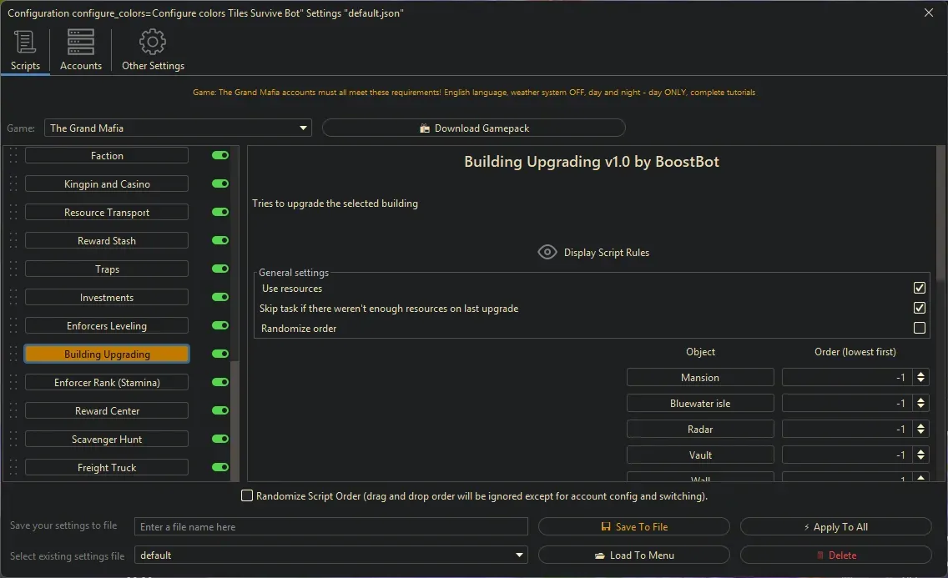
Task: Turn off the Traps script switch
Action: click(220, 269)
